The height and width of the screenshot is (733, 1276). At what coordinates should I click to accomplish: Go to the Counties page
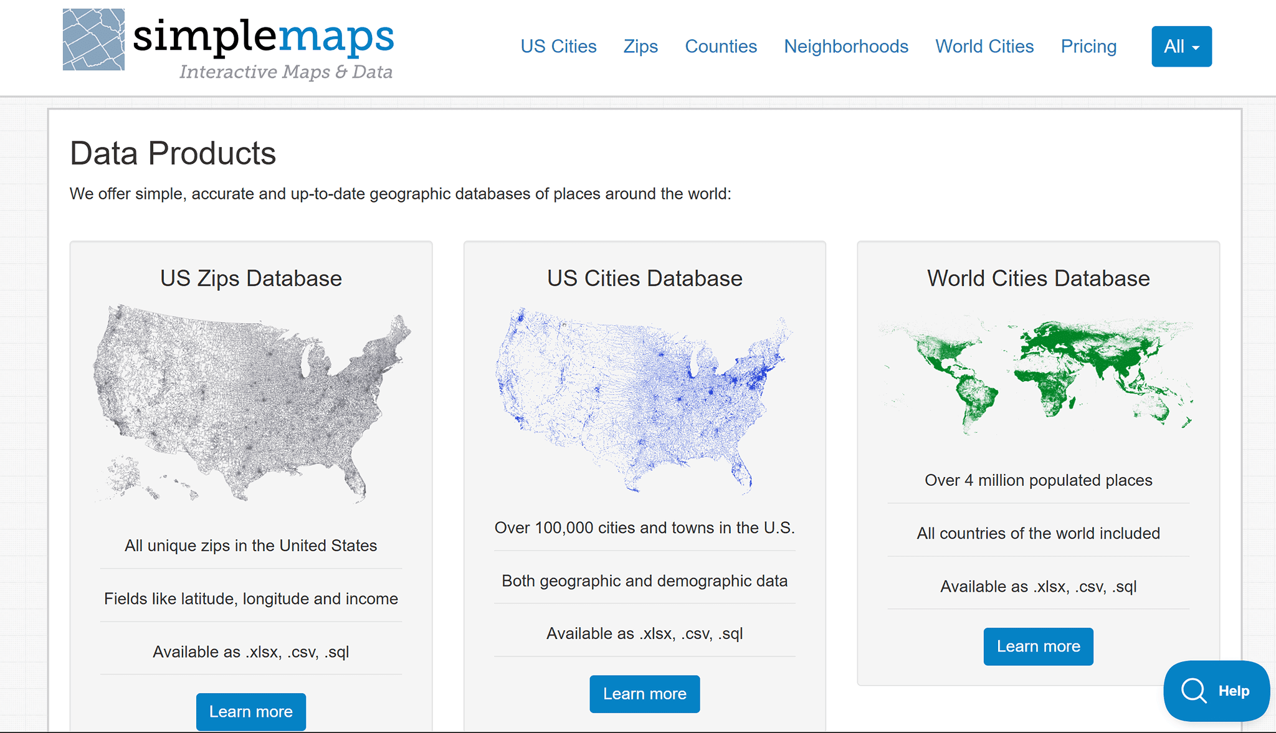click(x=721, y=47)
